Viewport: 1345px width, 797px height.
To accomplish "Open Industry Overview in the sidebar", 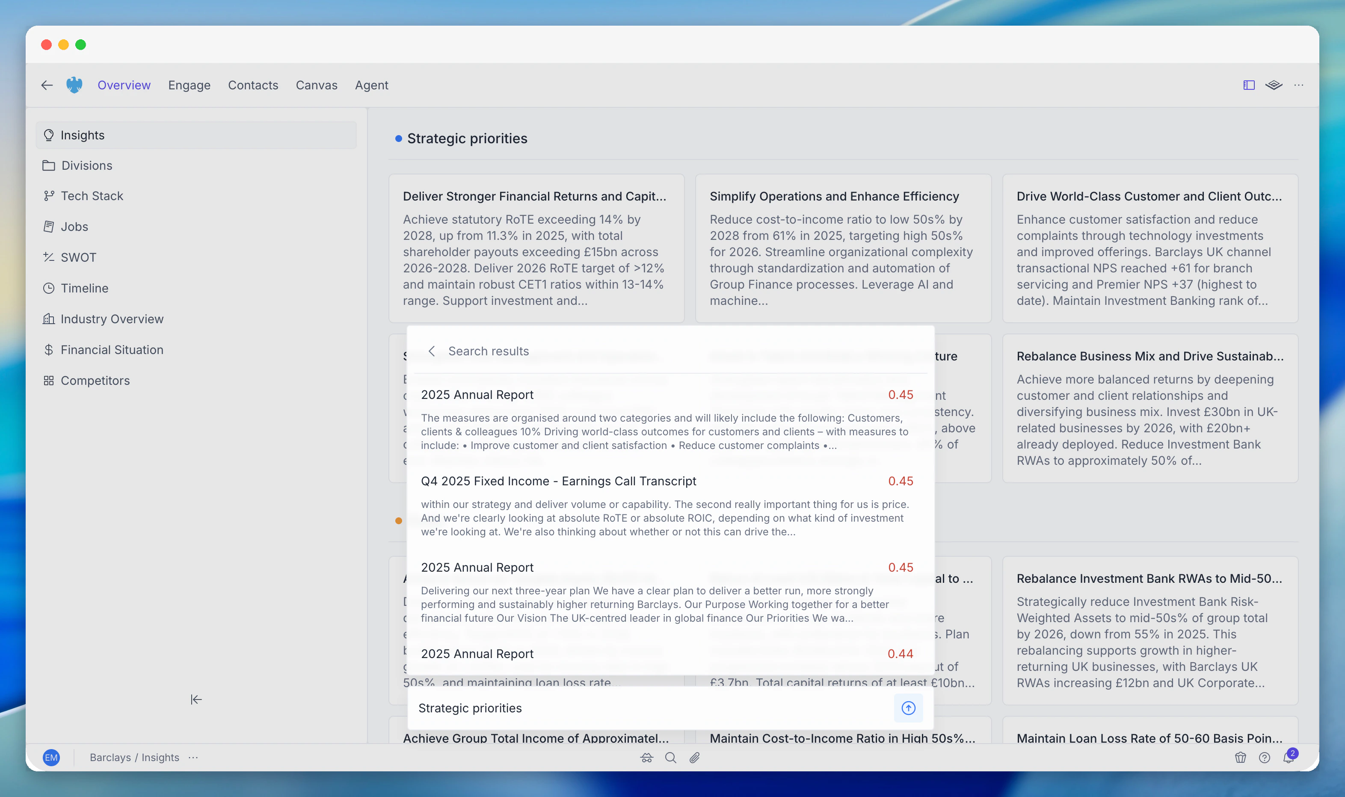I will point(196,319).
